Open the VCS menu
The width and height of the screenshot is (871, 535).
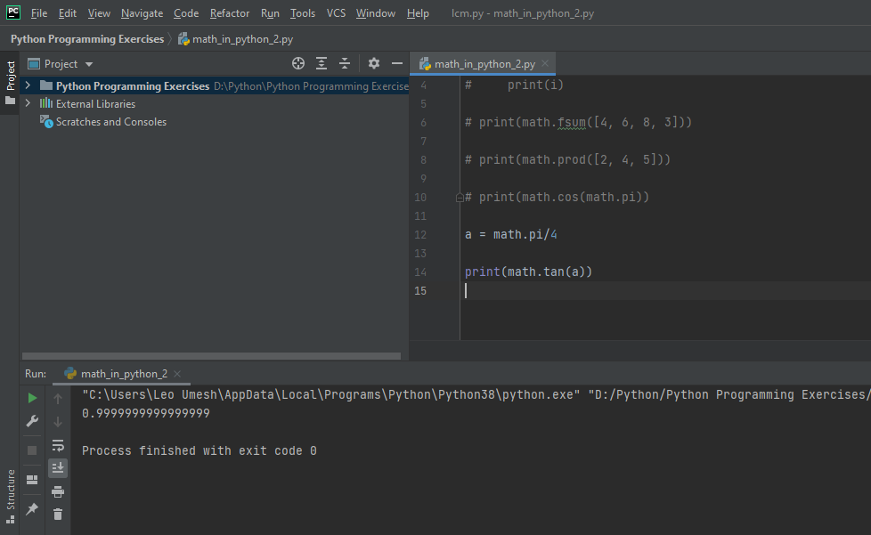pyautogui.click(x=336, y=12)
